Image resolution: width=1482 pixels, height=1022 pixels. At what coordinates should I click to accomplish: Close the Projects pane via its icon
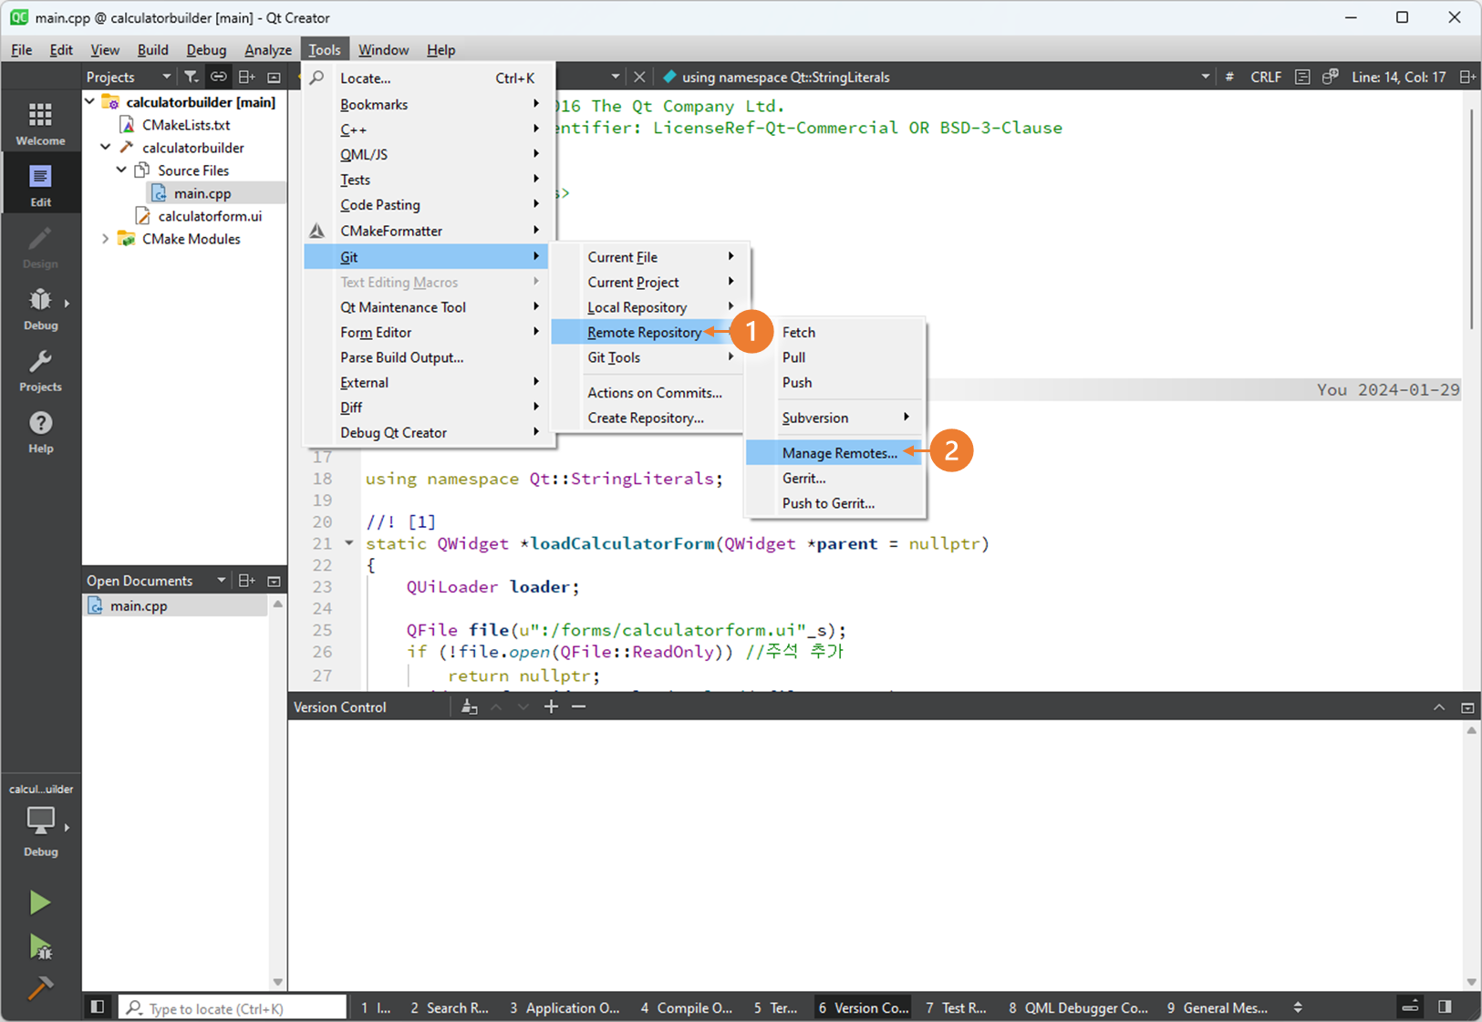(x=274, y=77)
